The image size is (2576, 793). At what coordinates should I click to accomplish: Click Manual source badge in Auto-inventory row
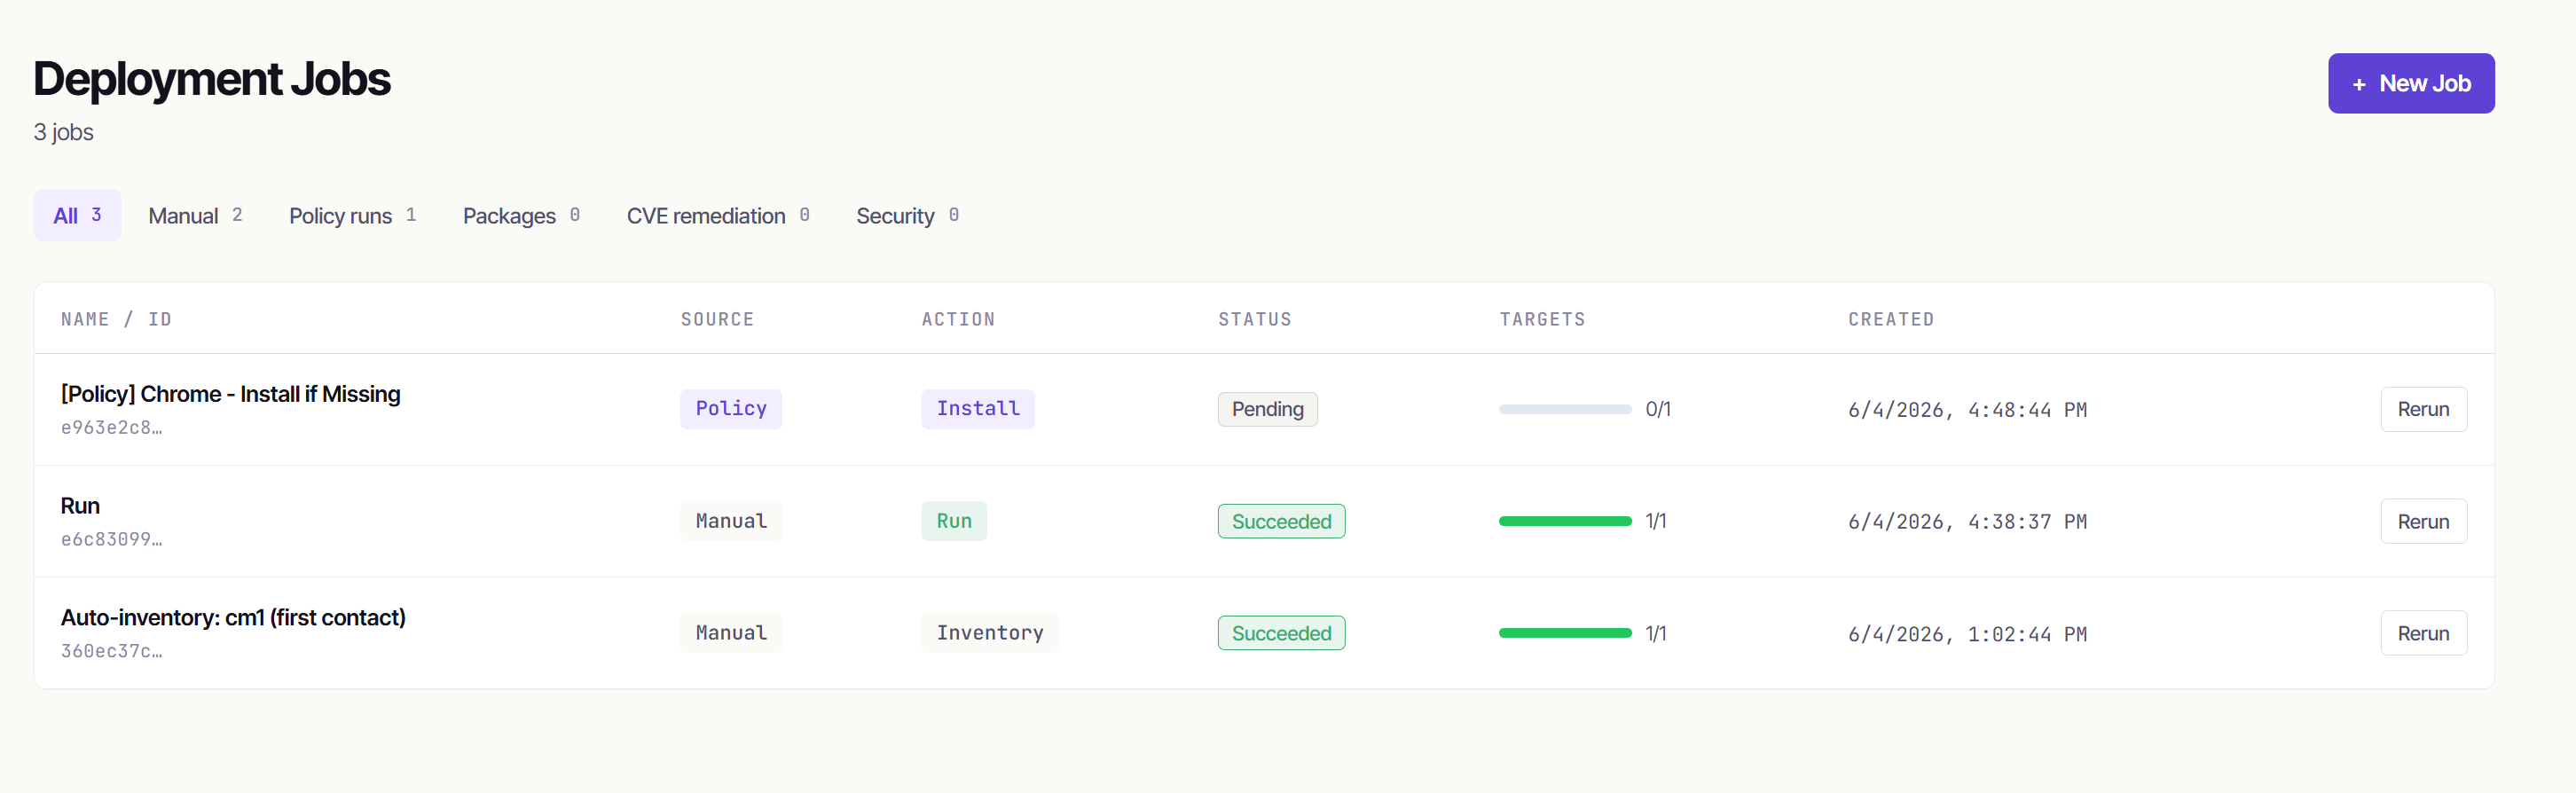pos(731,633)
